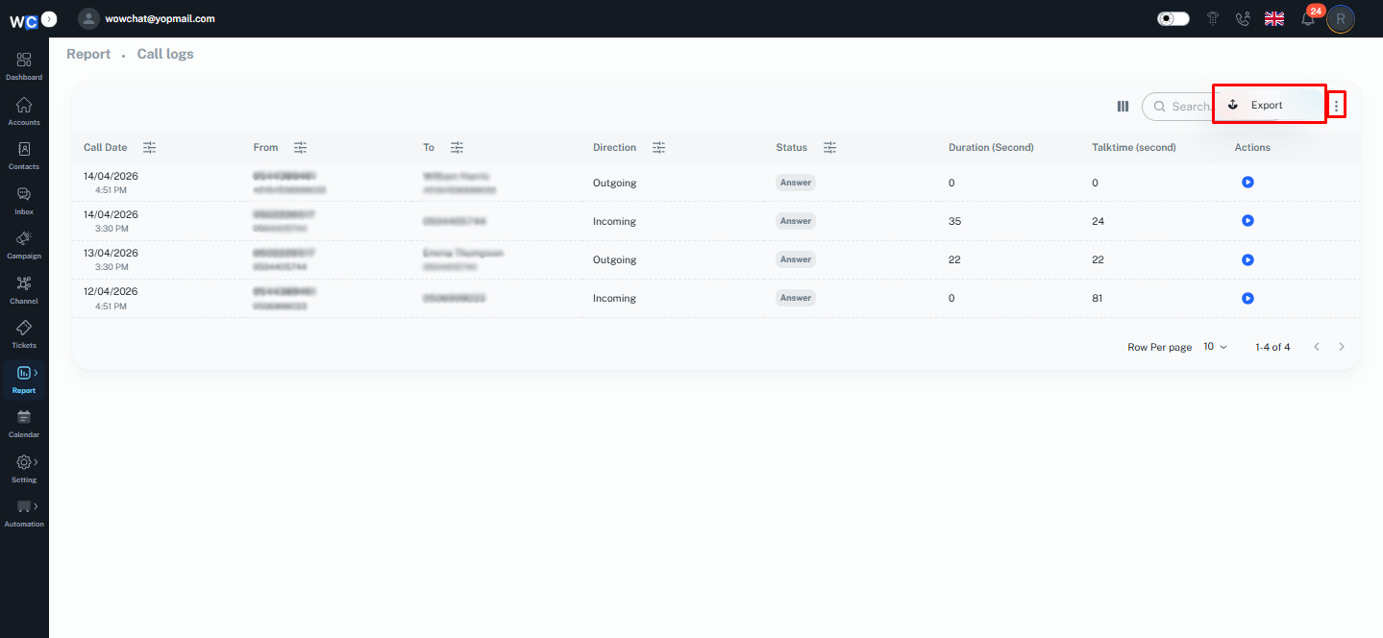Click the wowchat@yopmail.com account label
The width and height of the screenshot is (1383, 638).
tap(160, 18)
